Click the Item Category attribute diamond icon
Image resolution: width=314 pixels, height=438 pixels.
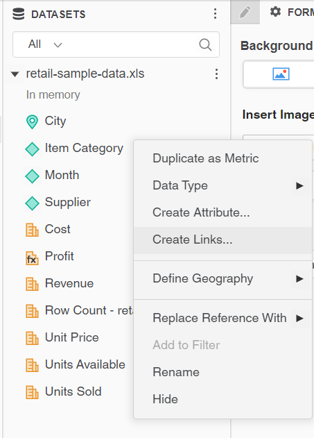[32, 149]
